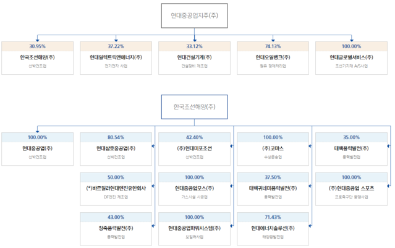Select the 현대중공업(주) company name
This screenshot has width=395, height=248.
click(37, 148)
